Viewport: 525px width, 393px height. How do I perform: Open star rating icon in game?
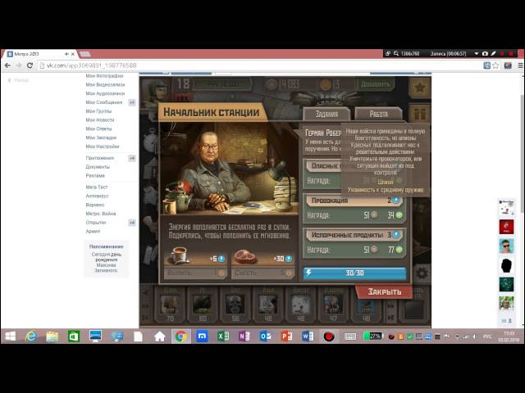419,88
